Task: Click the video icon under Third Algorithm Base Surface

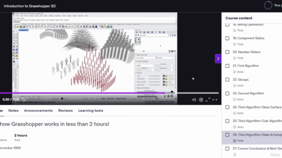Action: click(234, 113)
